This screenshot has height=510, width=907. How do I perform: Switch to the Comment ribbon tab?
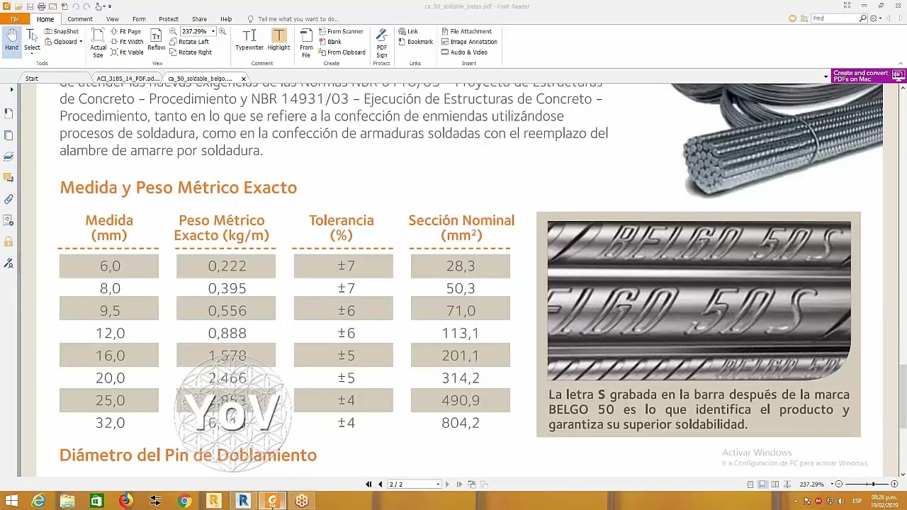pyautogui.click(x=80, y=19)
